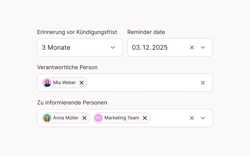The width and height of the screenshot is (250, 156).
Task: Expand the Zu informierende Personen dropdown
Action: click(203, 118)
